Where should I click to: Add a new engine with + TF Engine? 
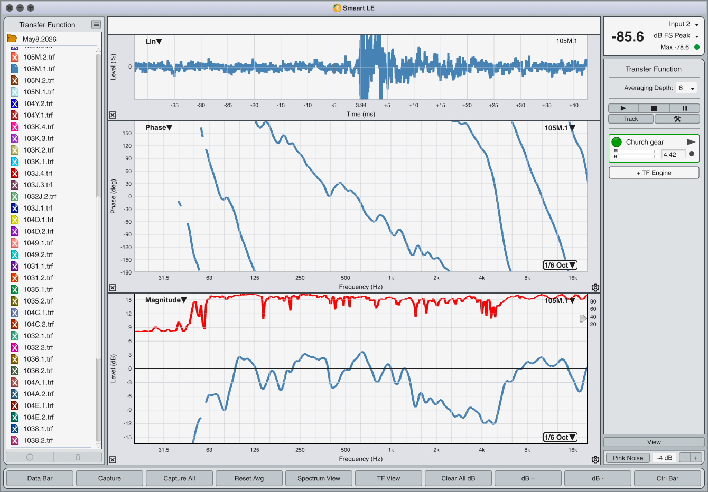pyautogui.click(x=654, y=173)
